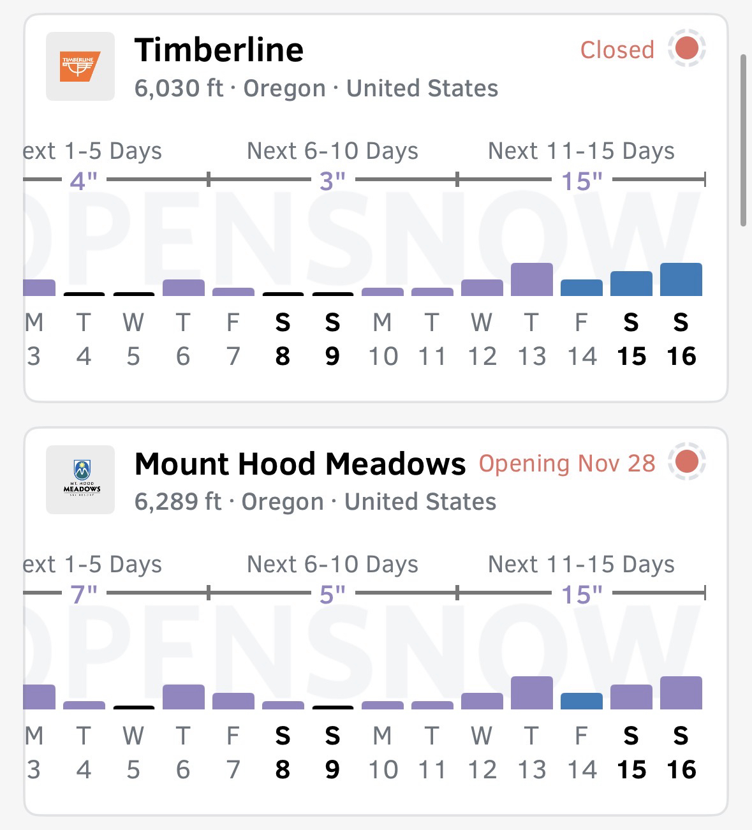The image size is (752, 830).
Task: Select Timberline's Next 11-15 Days range
Action: (581, 151)
